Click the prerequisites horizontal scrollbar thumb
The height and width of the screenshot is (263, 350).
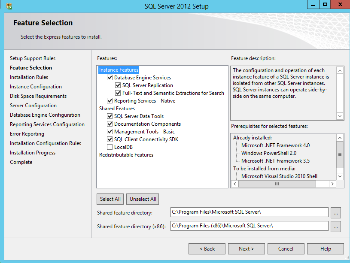(277, 184)
